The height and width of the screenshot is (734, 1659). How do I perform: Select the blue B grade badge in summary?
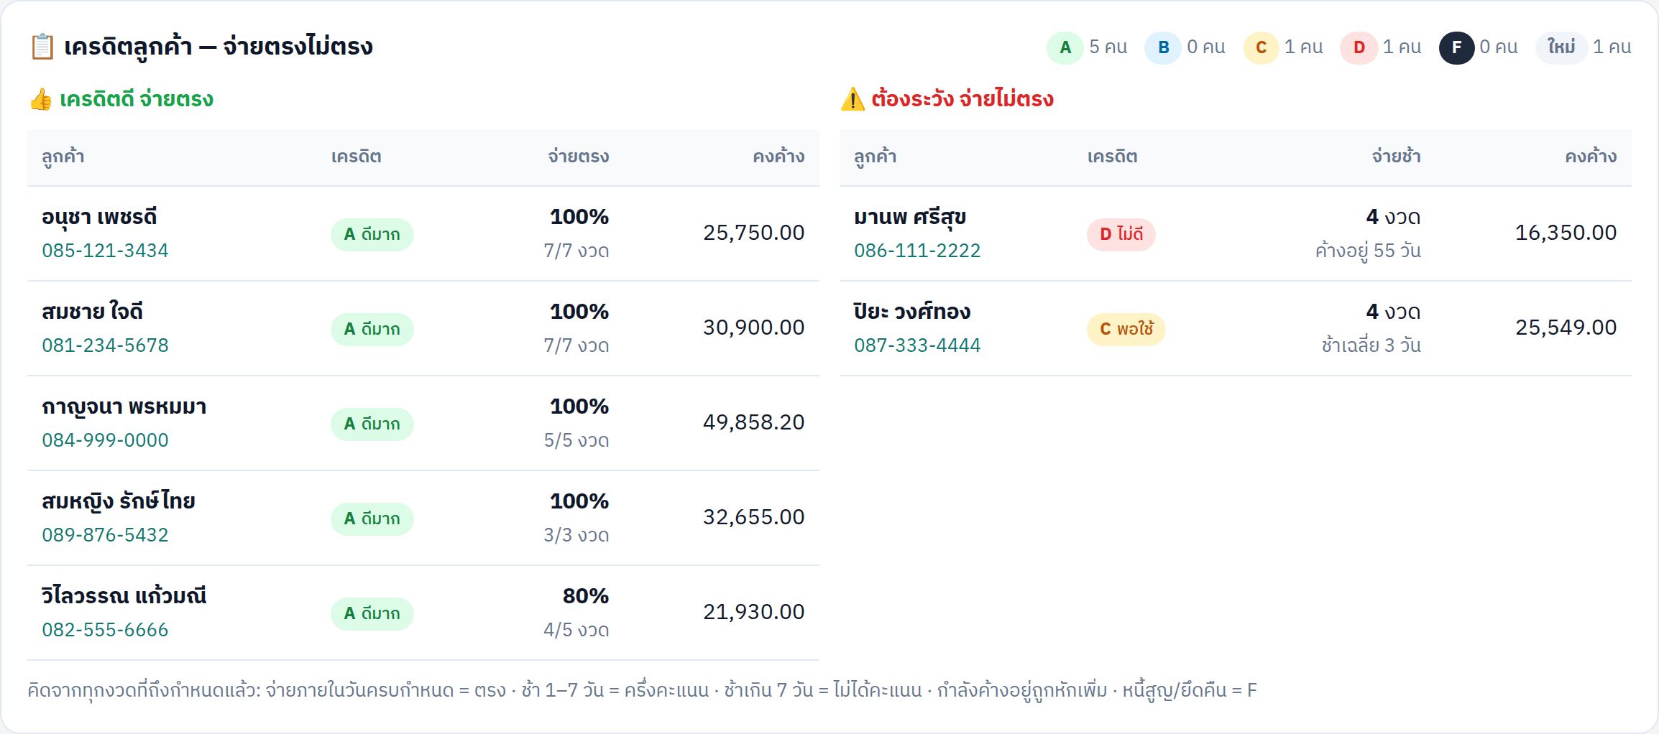(1163, 47)
